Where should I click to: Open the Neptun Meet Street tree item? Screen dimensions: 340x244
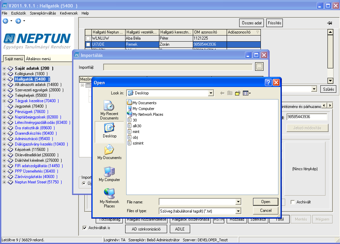coord(38,182)
